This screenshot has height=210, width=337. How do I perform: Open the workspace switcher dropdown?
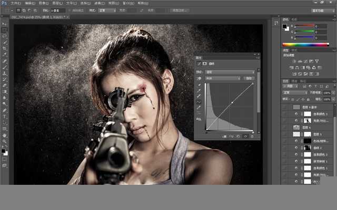click(x=323, y=10)
